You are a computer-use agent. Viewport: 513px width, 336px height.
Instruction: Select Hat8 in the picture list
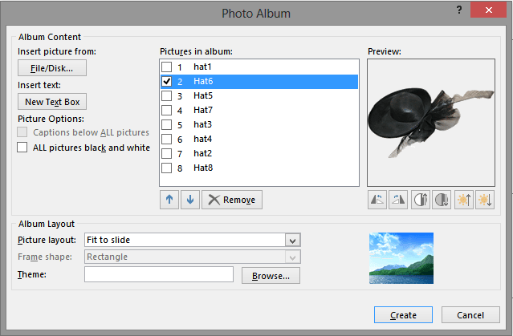[259, 168]
